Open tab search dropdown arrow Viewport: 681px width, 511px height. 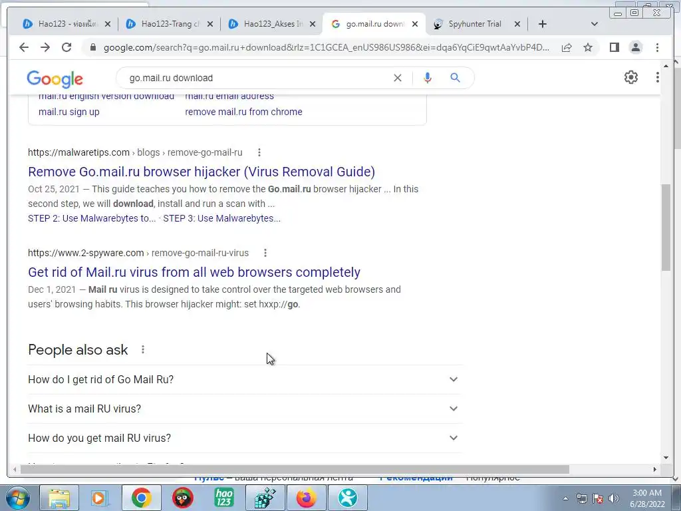coord(594,24)
